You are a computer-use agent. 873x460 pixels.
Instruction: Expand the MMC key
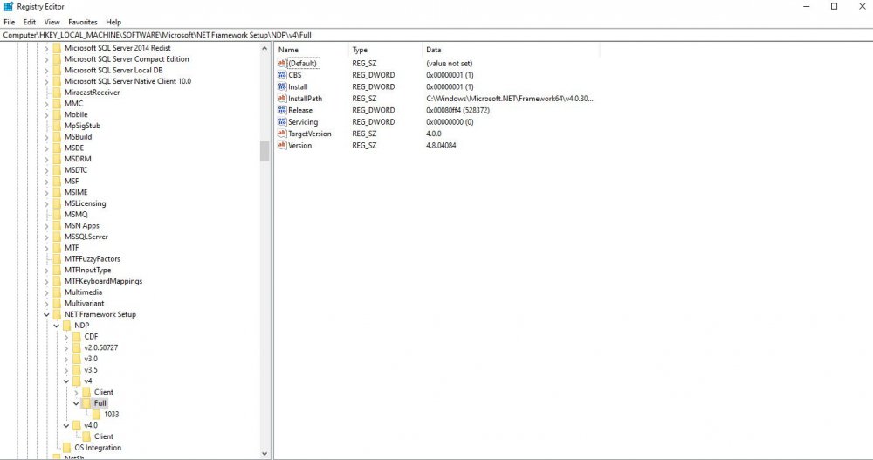pos(47,104)
